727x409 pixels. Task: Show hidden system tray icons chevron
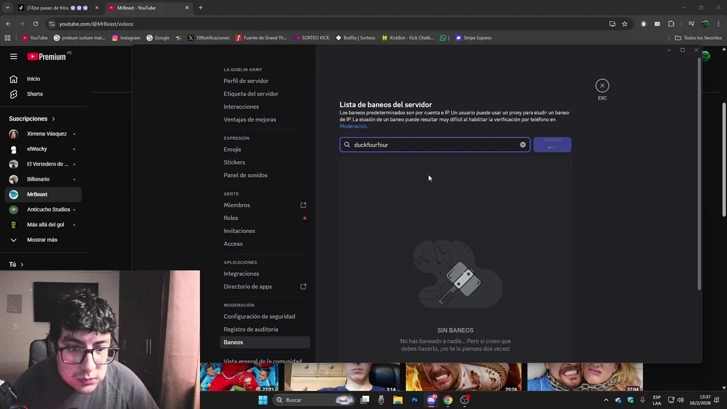(605, 400)
